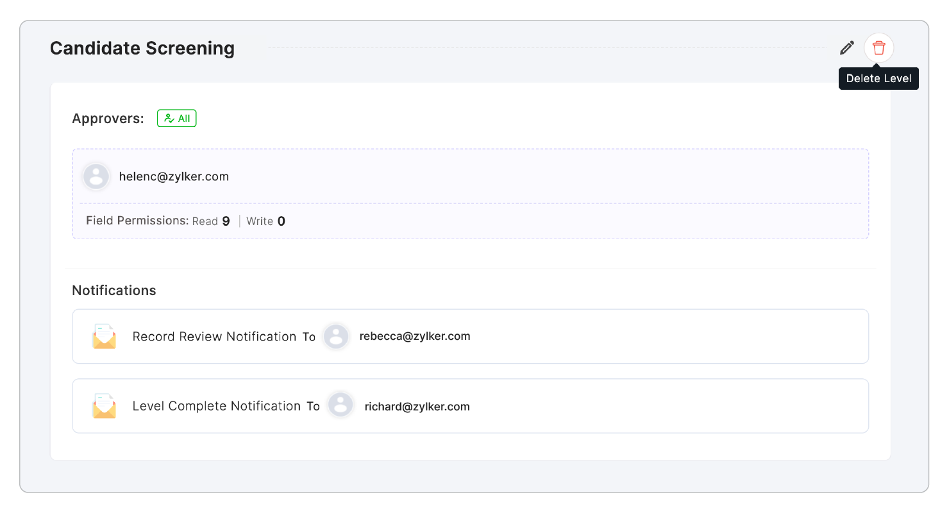Select the helenc@zylker.com approver email
The width and height of the screenshot is (949, 513).
click(x=174, y=176)
